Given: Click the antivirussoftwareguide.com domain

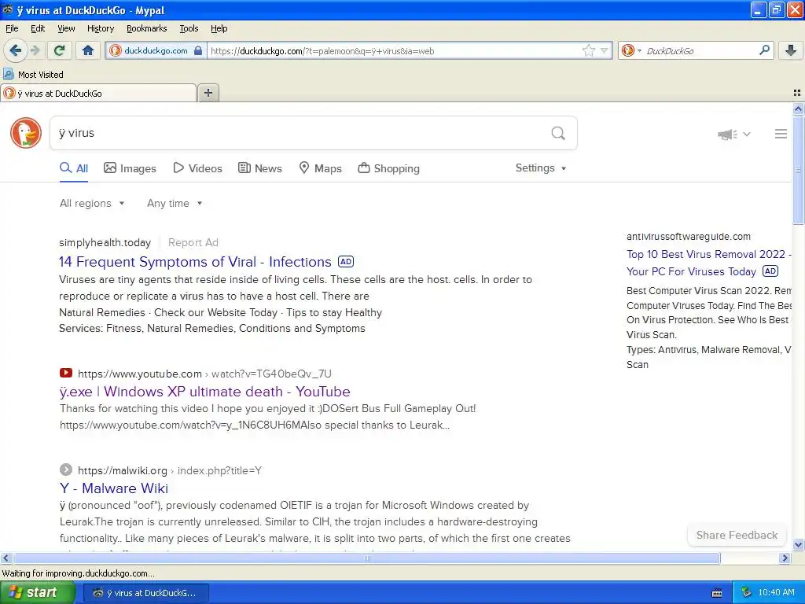Looking at the screenshot, I should click(x=689, y=236).
